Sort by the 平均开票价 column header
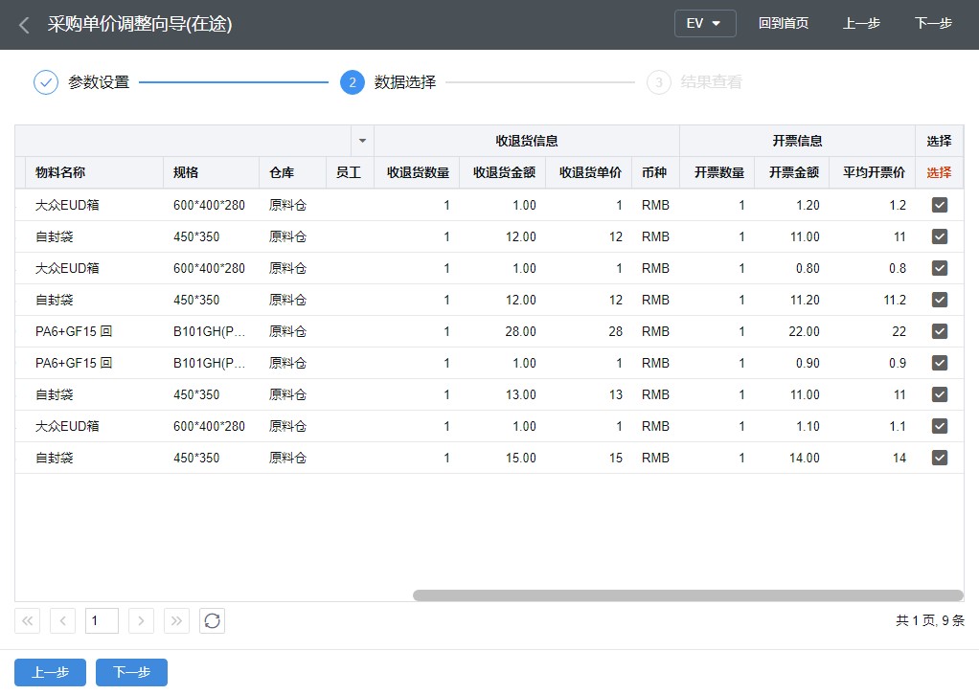This screenshot has height=695, width=979. [873, 173]
